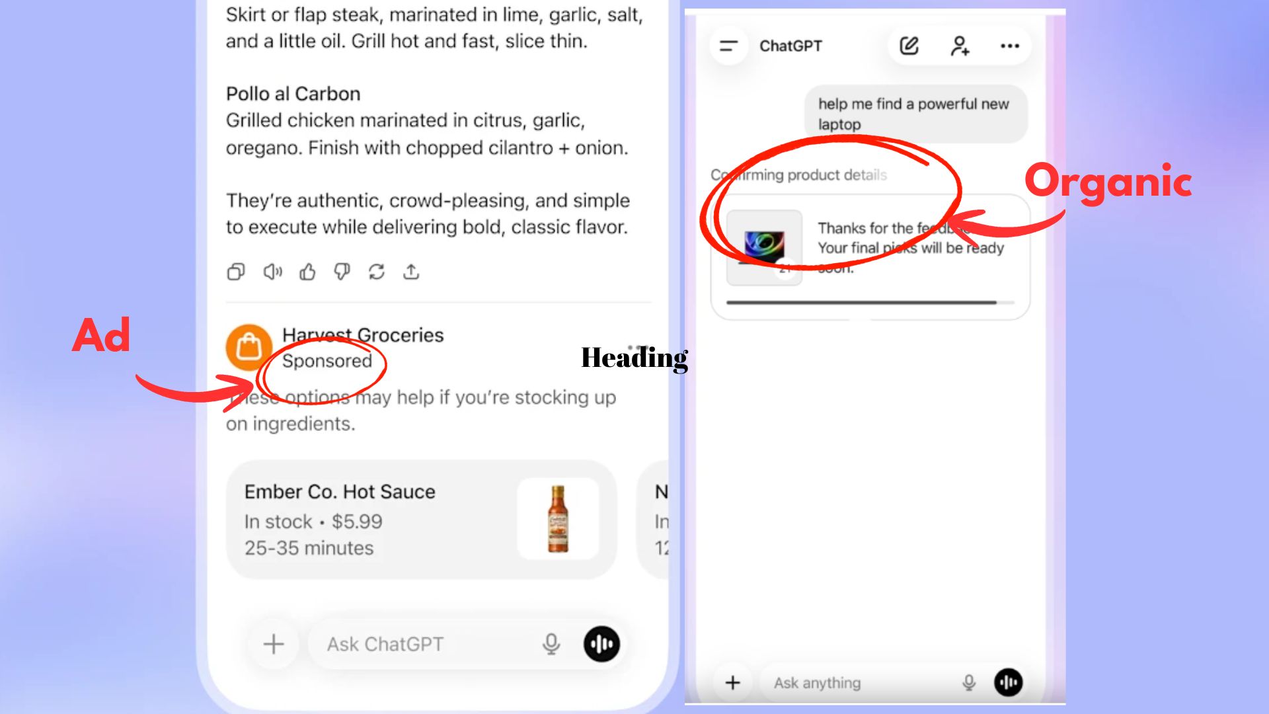Click the add person icon

coord(959,46)
